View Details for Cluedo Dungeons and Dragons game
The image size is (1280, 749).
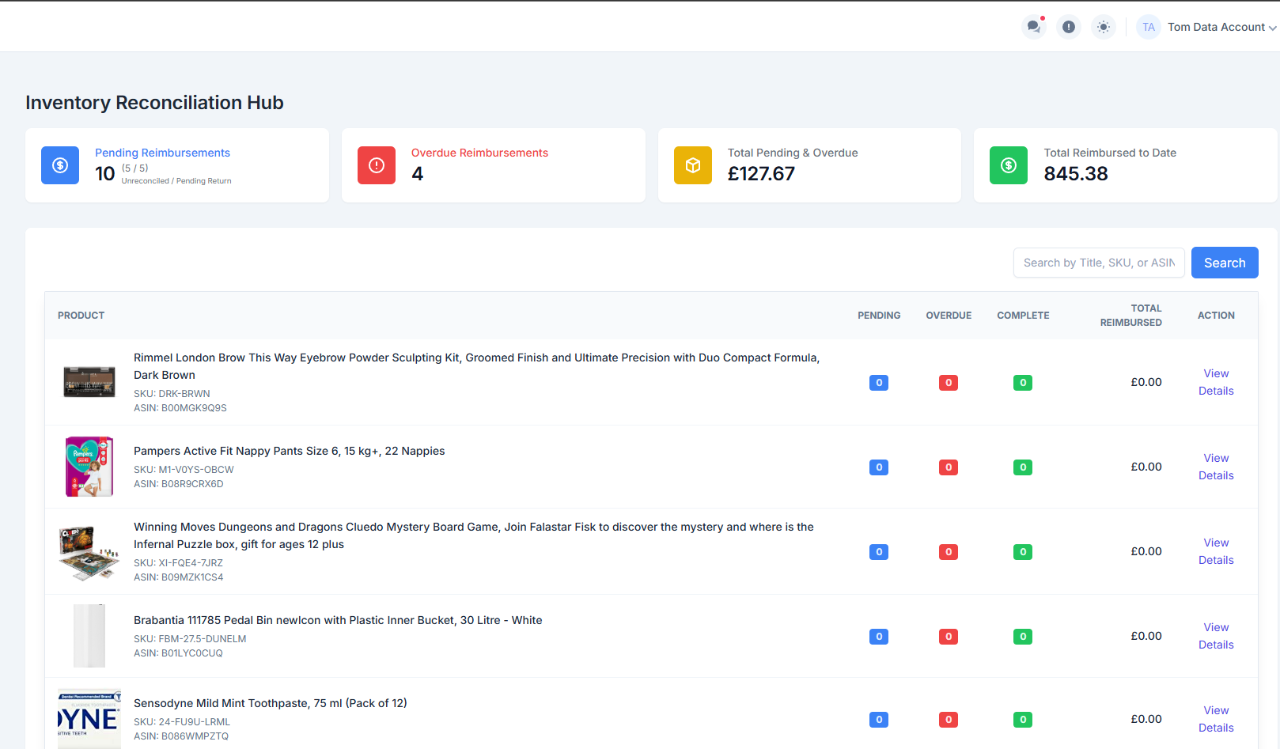(1216, 551)
